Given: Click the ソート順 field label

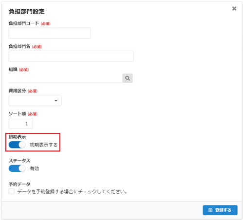Looking at the screenshot, I should pos(17,113).
